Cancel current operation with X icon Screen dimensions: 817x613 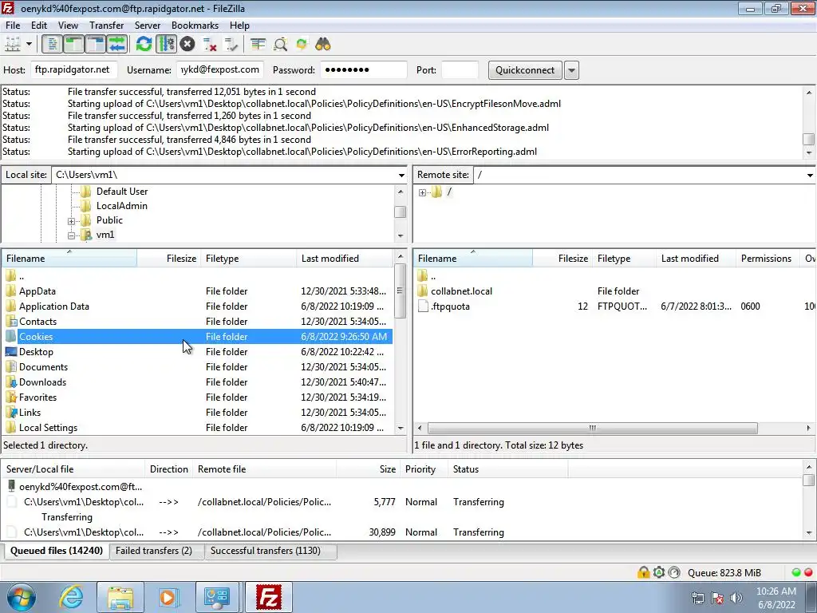click(187, 45)
